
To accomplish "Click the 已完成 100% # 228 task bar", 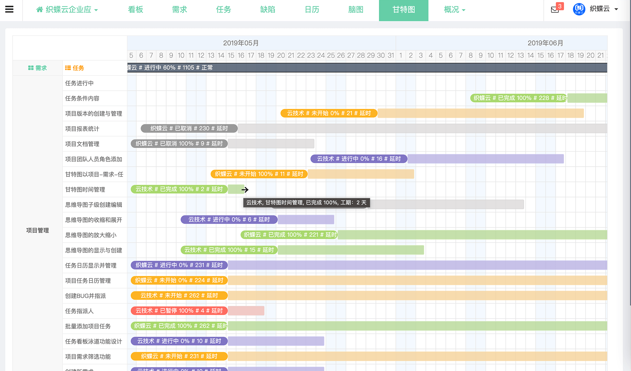I will point(518,98).
